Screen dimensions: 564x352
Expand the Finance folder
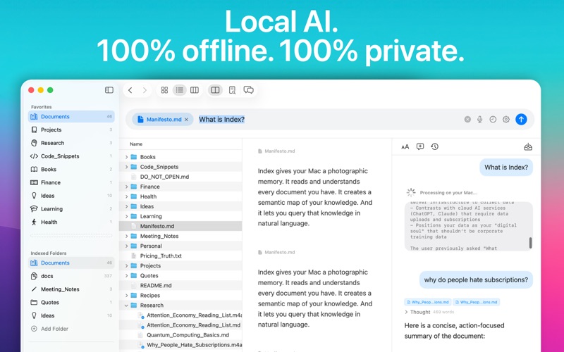coord(127,187)
